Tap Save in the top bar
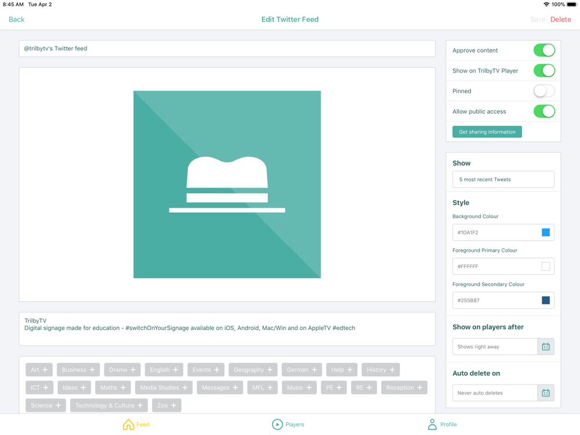Viewport: 580px width, 435px height. point(538,19)
